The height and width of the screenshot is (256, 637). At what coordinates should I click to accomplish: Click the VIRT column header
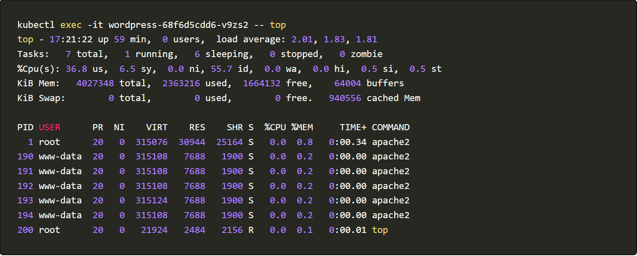(157, 127)
